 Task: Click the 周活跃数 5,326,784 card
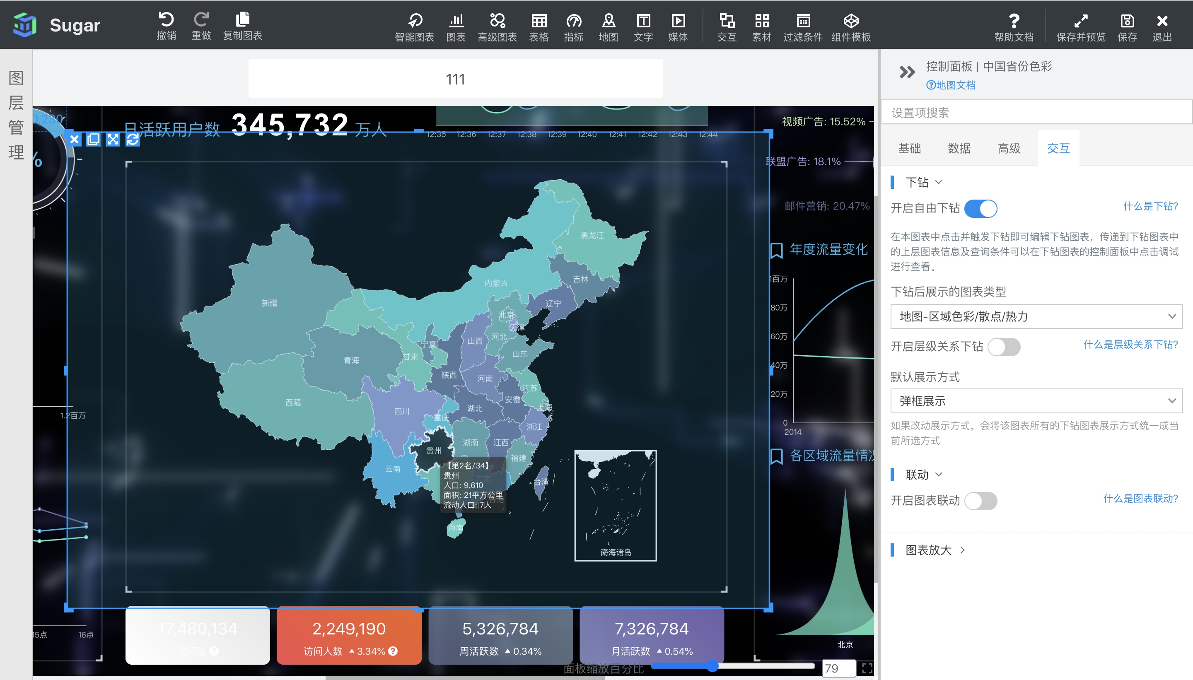(x=500, y=636)
